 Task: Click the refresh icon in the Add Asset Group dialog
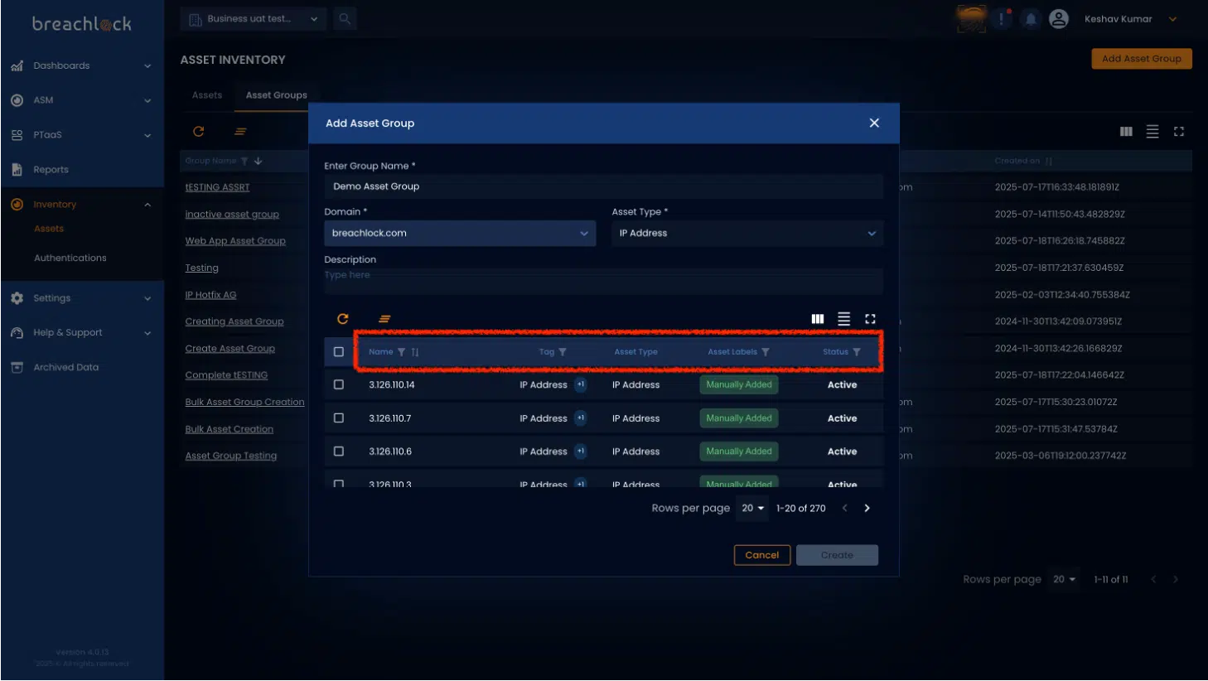click(343, 319)
